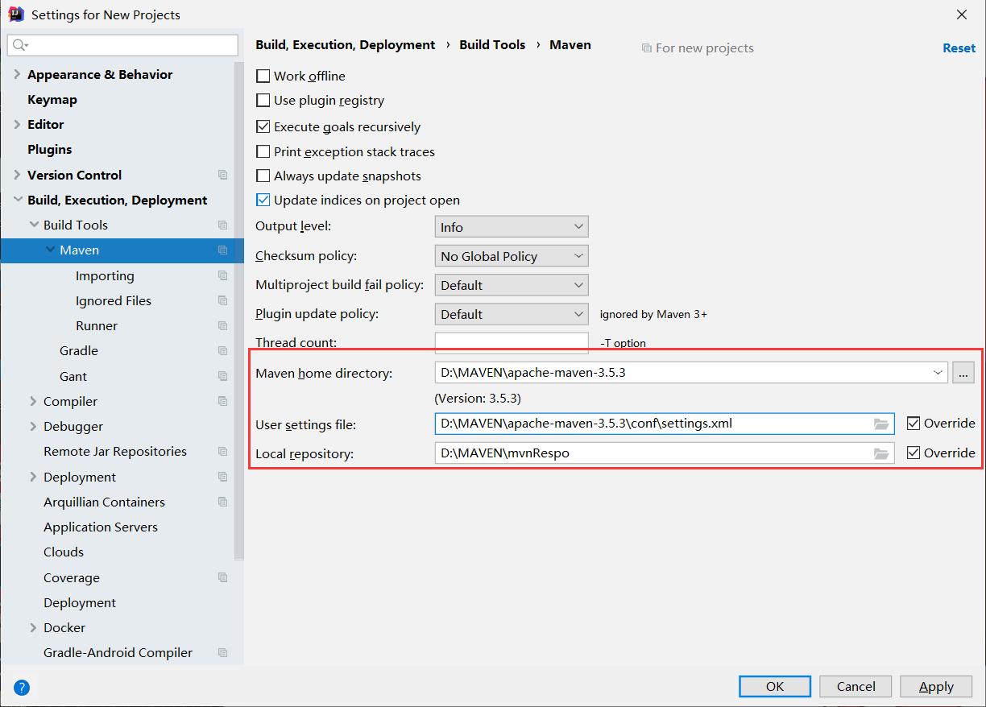
Task: Click the project-level icon beside Ignored Files
Action: [x=223, y=300]
